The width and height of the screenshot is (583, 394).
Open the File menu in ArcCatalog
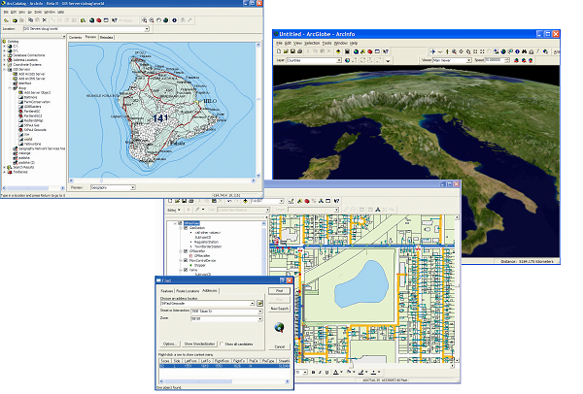pyautogui.click(x=7, y=12)
